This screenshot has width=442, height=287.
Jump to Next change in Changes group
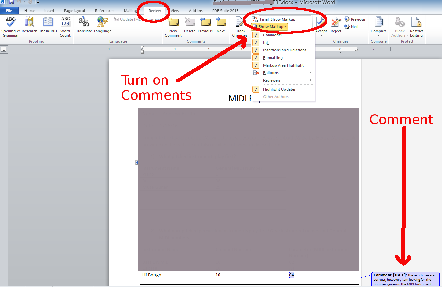352,27
